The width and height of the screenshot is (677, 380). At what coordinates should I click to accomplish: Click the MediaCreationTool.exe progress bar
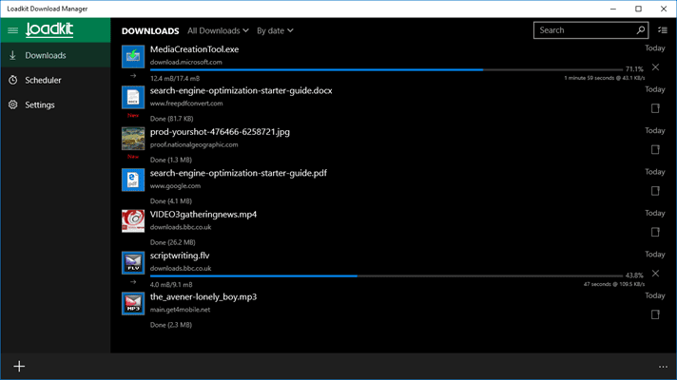(x=386, y=69)
